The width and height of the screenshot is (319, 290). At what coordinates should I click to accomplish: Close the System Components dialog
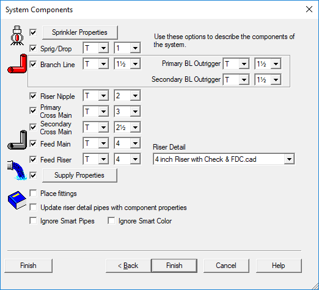(309, 9)
